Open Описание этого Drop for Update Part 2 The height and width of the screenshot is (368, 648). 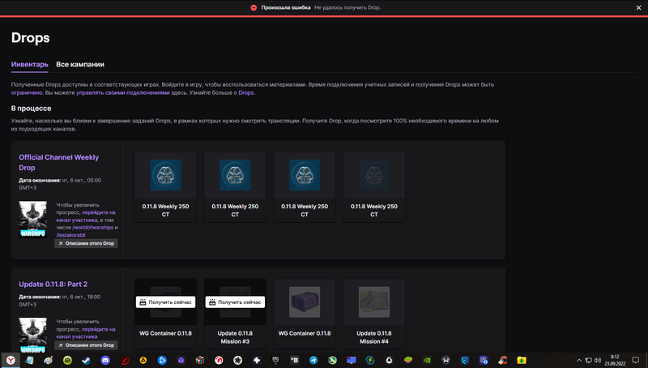pyautogui.click(x=86, y=345)
